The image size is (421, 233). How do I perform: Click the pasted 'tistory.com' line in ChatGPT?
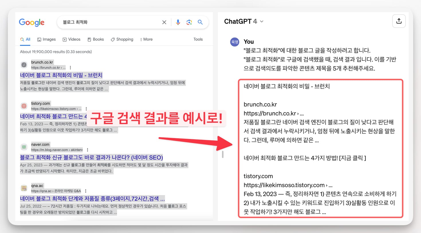coord(258,176)
